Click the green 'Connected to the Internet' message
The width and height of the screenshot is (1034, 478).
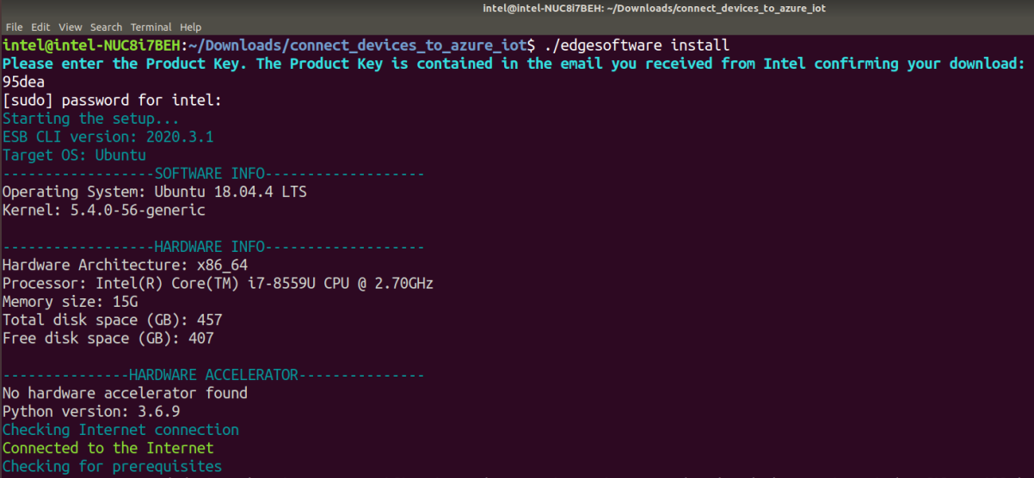point(108,448)
